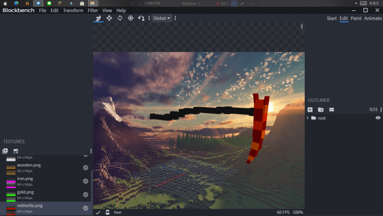Click the hoe project name
The width and height of the screenshot is (383, 216).
point(118,212)
